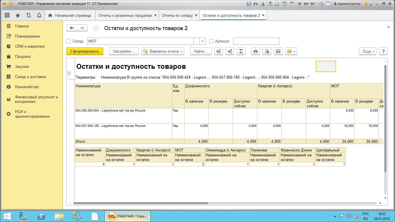Open the history scroll icon
Viewport: 395px width, 222px height.
tap(28, 15)
